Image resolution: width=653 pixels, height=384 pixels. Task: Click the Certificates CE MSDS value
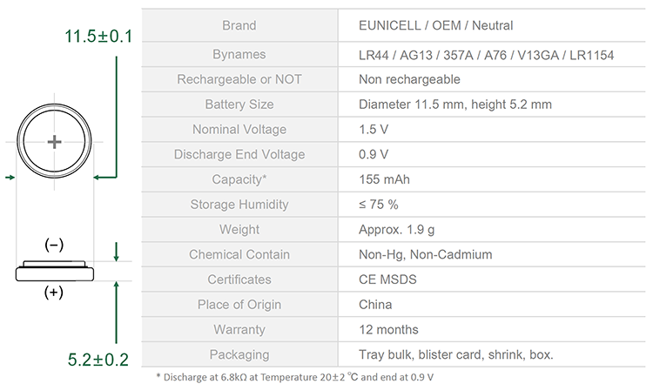pyautogui.click(x=387, y=279)
